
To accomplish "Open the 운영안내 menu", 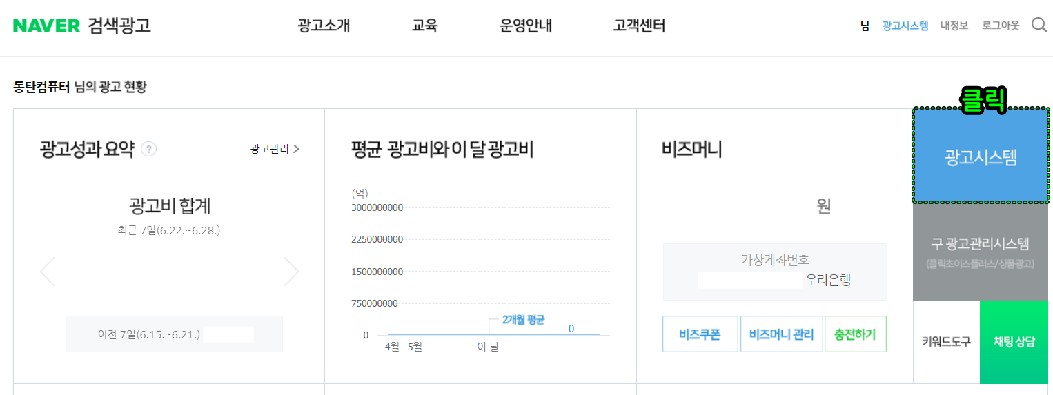I will [x=526, y=26].
